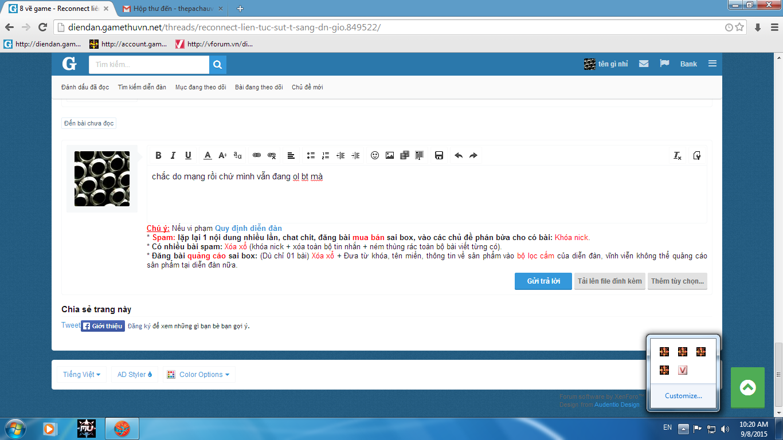Insert an unordered bullet list
783x440 pixels.
pyautogui.click(x=311, y=155)
